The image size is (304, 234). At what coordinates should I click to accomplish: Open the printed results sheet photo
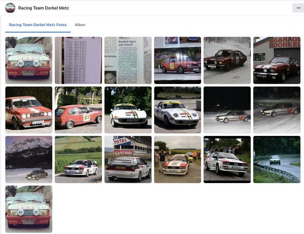pyautogui.click(x=78, y=60)
